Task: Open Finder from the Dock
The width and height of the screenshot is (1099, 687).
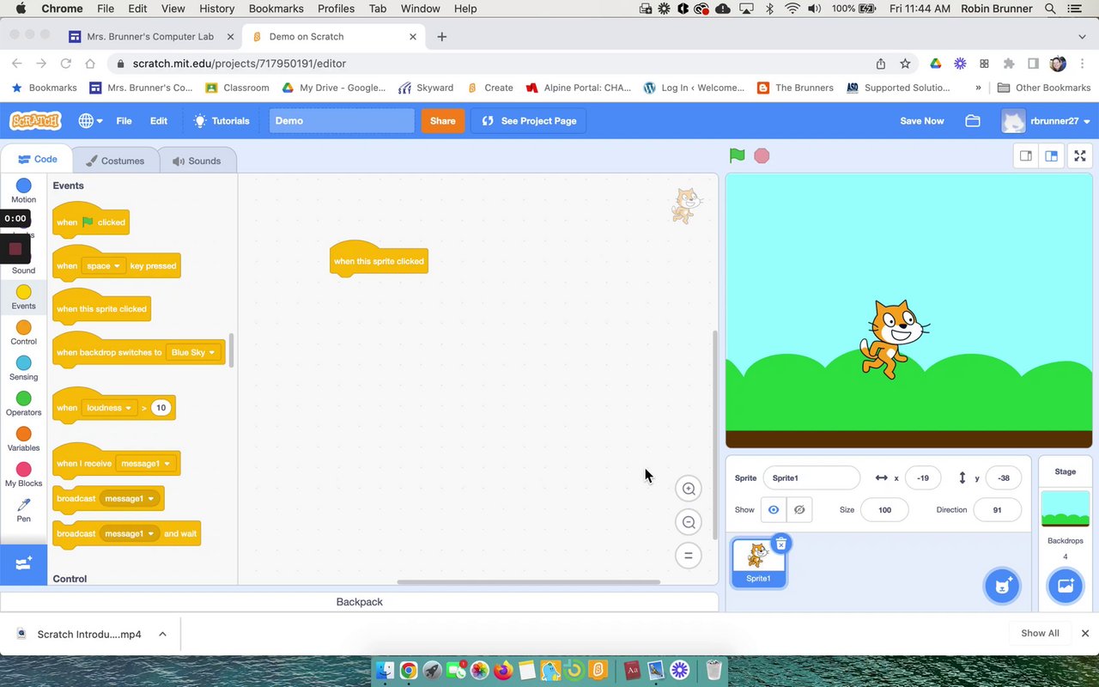Action: coord(385,670)
